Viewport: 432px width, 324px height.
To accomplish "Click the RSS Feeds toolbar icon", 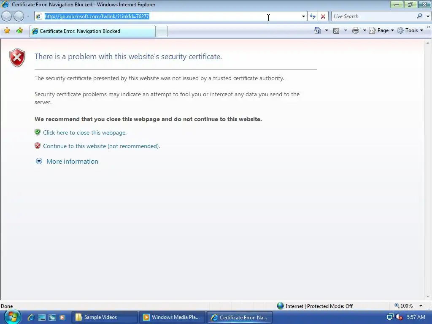I will click(336, 30).
